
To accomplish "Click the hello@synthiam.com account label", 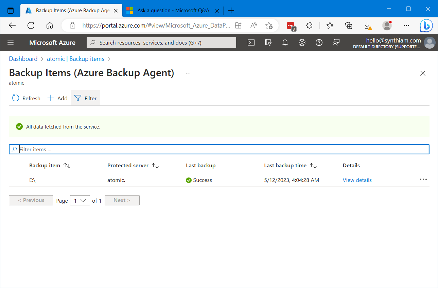I will (393, 40).
